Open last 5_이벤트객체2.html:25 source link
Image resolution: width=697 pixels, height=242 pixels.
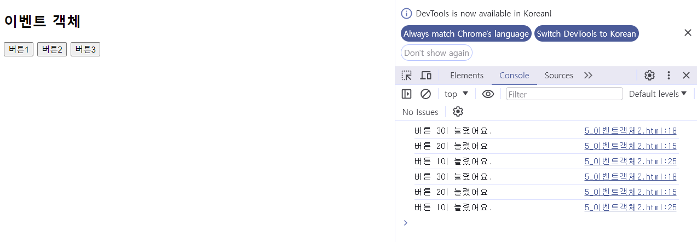631,208
